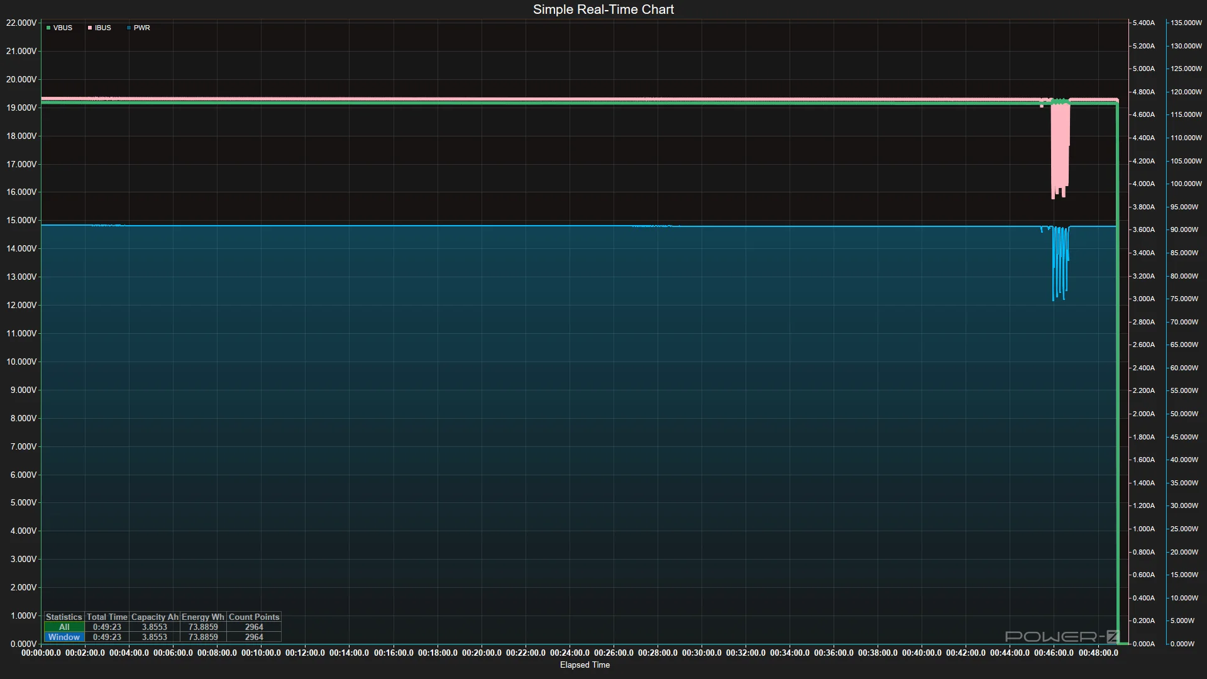Click the 'Statistics' table header cell
Image resolution: width=1207 pixels, height=679 pixels.
click(64, 617)
